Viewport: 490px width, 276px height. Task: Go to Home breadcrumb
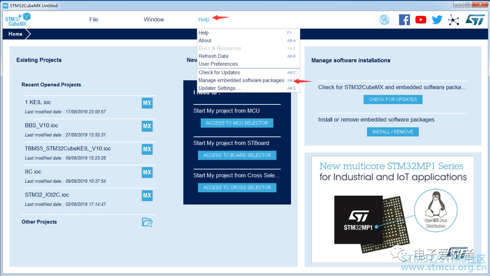15,34
